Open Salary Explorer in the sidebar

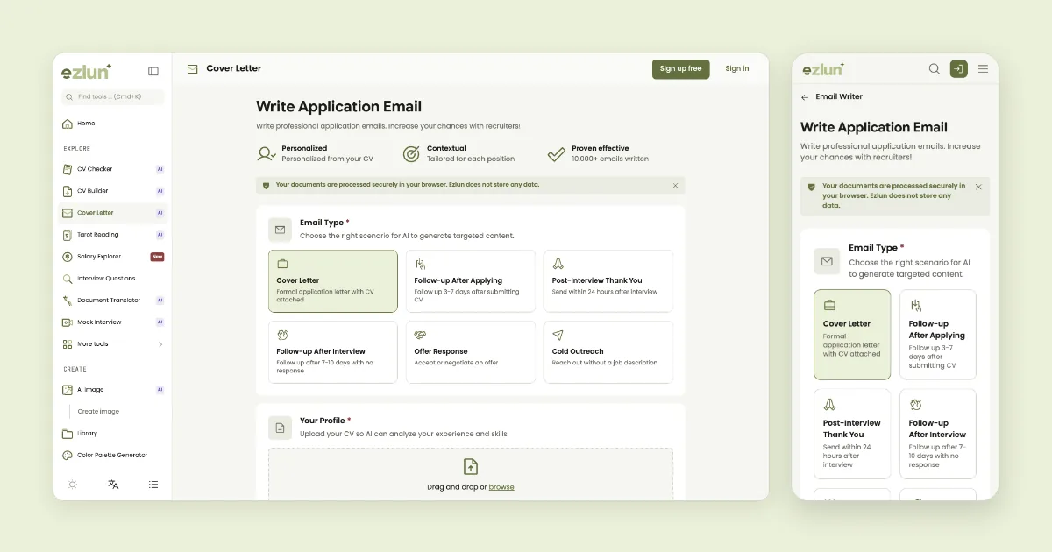pos(113,257)
